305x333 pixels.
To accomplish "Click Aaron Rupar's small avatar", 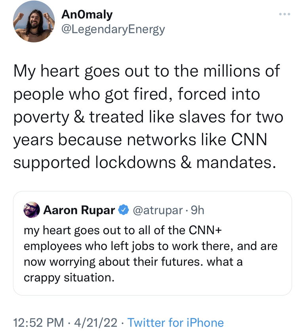I will point(32,210).
